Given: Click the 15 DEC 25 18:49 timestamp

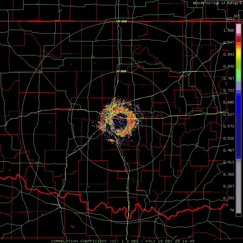Looking at the screenshot, I should [176, 241].
